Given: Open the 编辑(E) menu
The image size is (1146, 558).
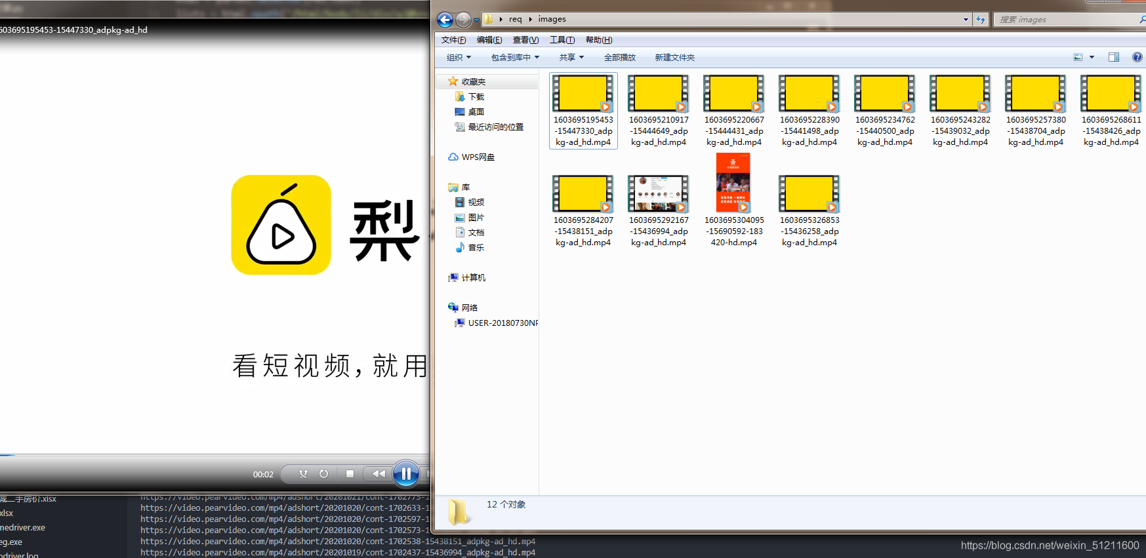Looking at the screenshot, I should [x=489, y=40].
